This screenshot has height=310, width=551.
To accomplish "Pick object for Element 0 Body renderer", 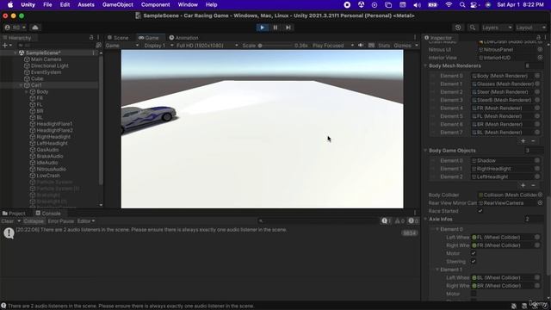I will (x=537, y=76).
